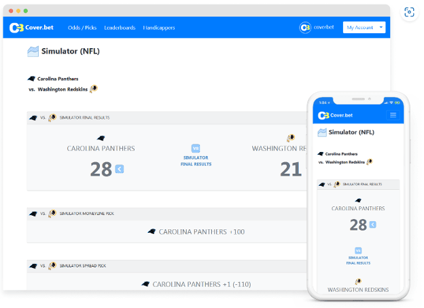Click the Simulator chart icon next to desktop page title
Image resolution: width=424 pixels, height=308 pixels.
tap(33, 52)
